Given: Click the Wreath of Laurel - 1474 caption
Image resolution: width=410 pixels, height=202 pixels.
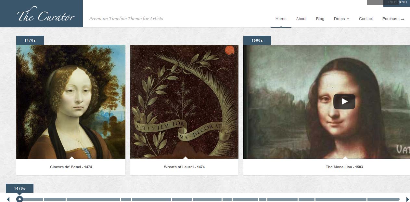Looking at the screenshot, I should point(184,167).
